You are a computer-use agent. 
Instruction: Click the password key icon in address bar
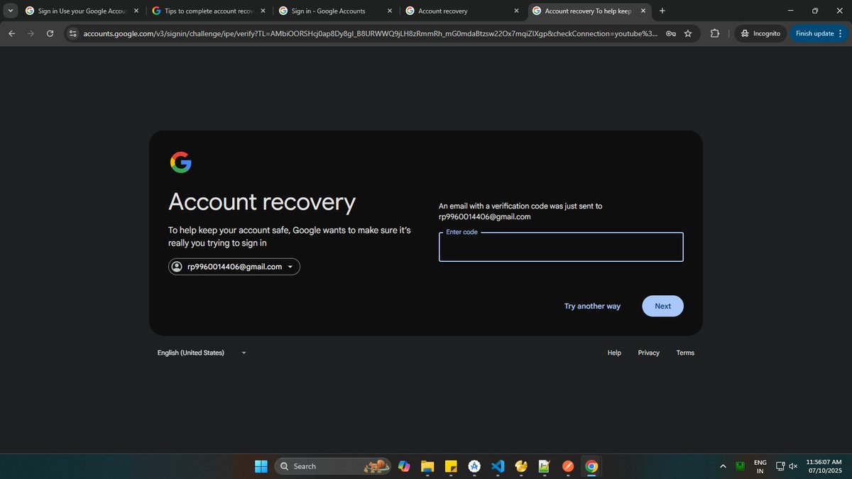[x=671, y=33]
